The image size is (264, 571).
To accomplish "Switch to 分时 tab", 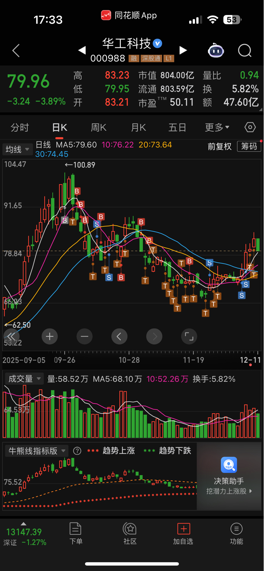I will pos(20,128).
